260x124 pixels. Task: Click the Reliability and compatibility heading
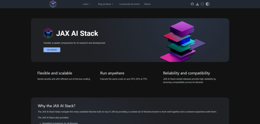pos(186,73)
